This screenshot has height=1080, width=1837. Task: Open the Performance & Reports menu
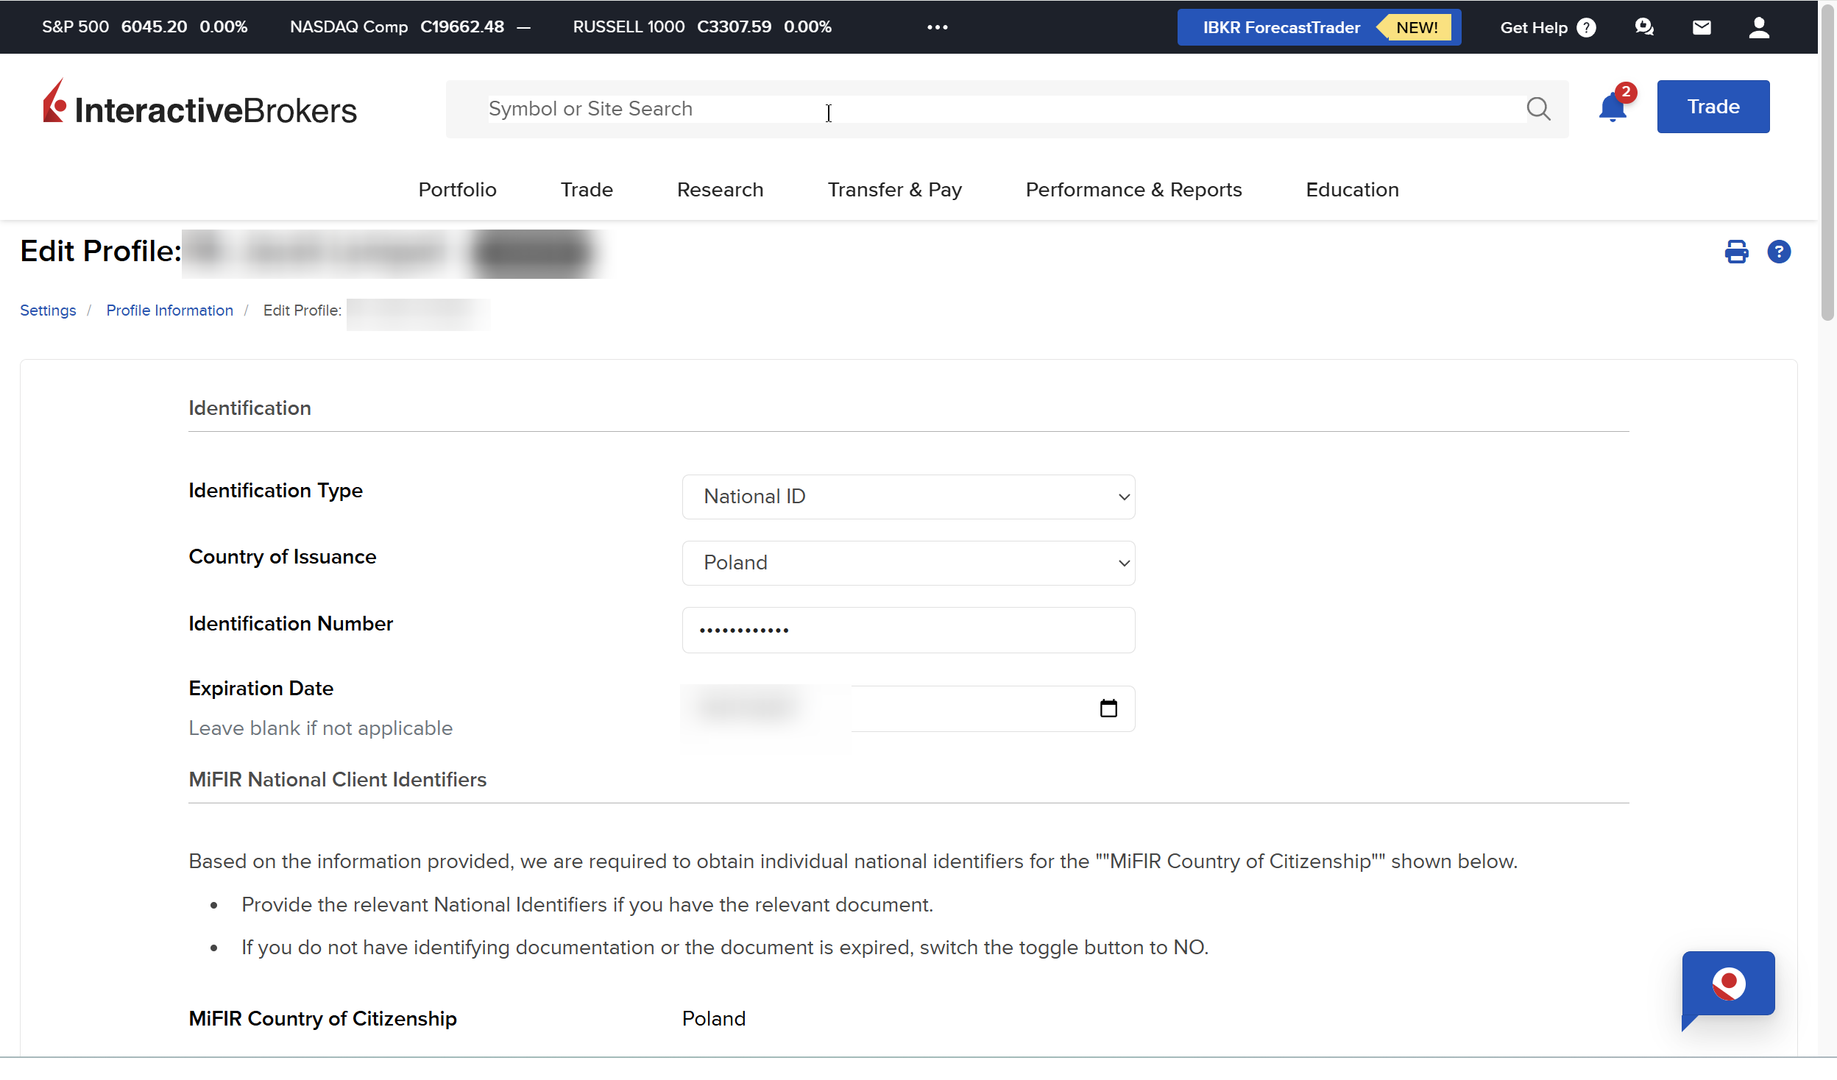[1133, 190]
